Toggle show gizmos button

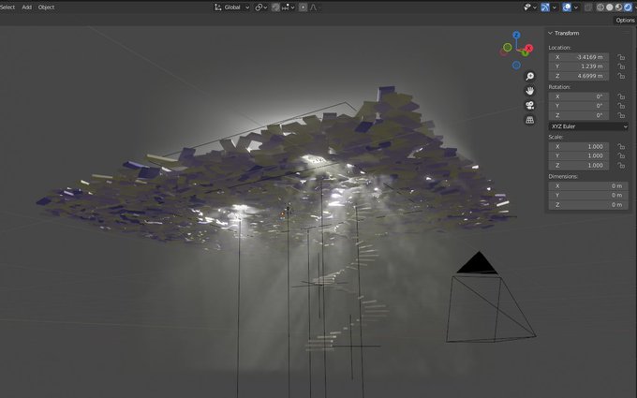pyautogui.click(x=545, y=7)
